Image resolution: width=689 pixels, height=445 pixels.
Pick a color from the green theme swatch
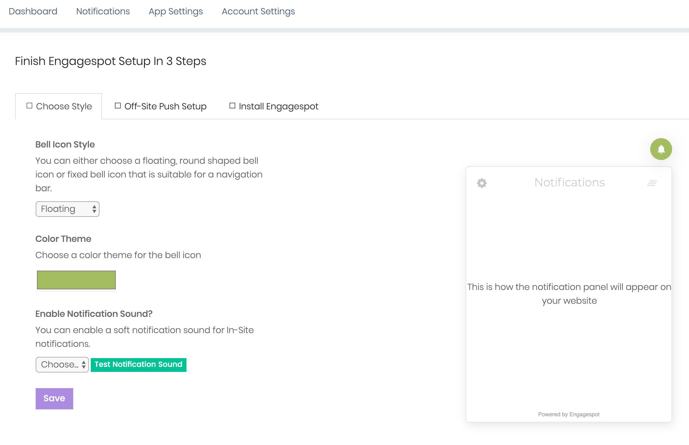click(x=76, y=280)
